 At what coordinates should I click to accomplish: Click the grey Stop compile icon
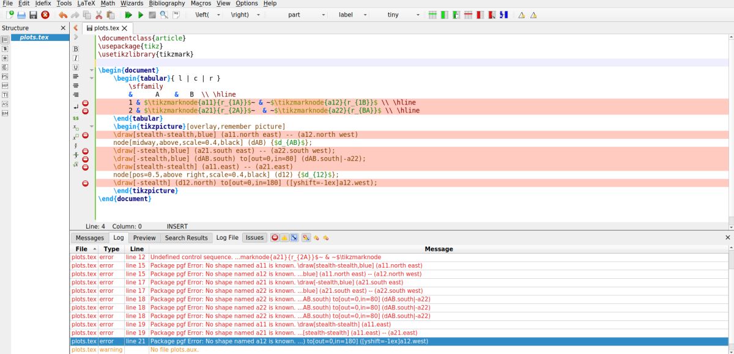(x=152, y=15)
